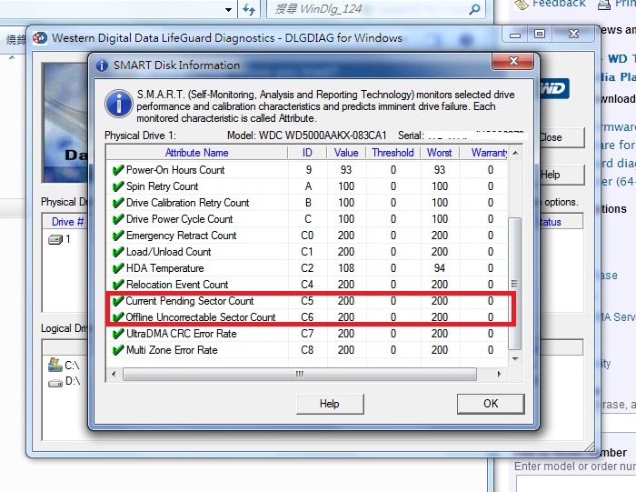636x492 pixels.
Task: Sort by Worst column header
Action: click(439, 153)
